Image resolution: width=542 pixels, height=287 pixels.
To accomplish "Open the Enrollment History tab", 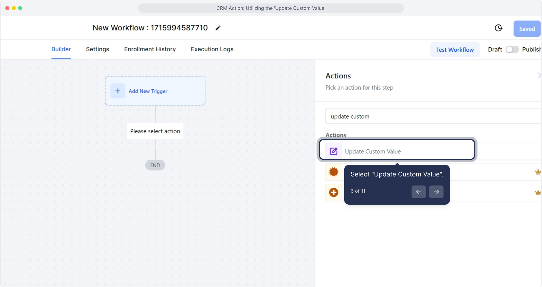I will [x=150, y=49].
